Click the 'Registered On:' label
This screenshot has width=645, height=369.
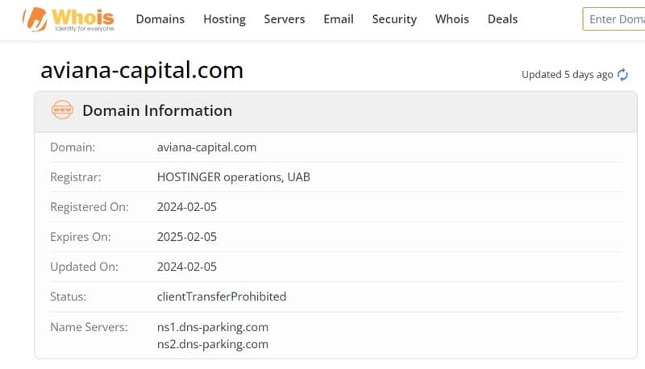coord(89,207)
